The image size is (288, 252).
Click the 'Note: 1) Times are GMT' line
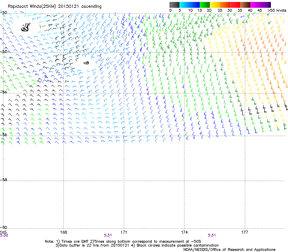click(x=123, y=242)
